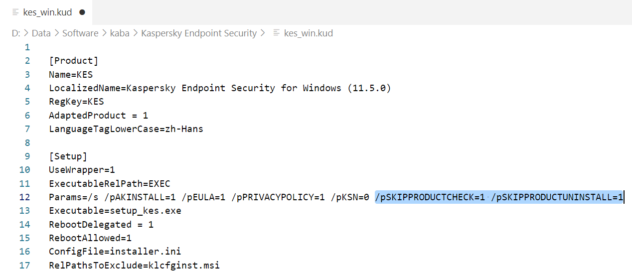Click the unsaved dot on kes_win.kud tab
The image size is (632, 272).
pyautogui.click(x=82, y=12)
